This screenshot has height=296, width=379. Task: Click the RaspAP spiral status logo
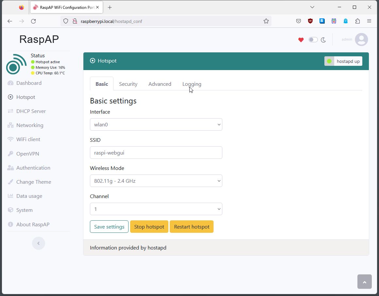point(16,64)
